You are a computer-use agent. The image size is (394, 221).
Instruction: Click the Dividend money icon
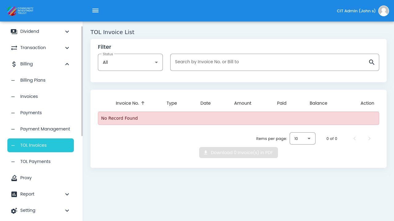(14, 32)
